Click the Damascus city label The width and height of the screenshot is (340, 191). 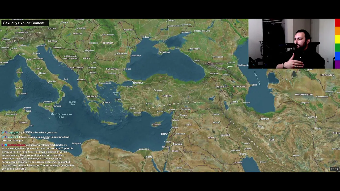click(x=180, y=134)
